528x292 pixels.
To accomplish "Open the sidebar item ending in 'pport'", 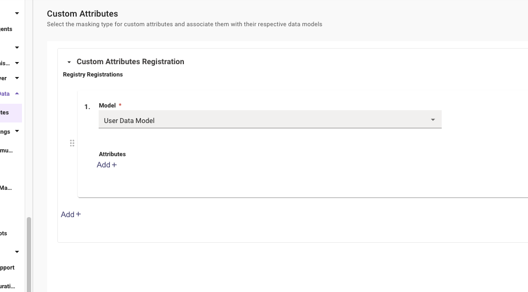I will tap(8, 267).
